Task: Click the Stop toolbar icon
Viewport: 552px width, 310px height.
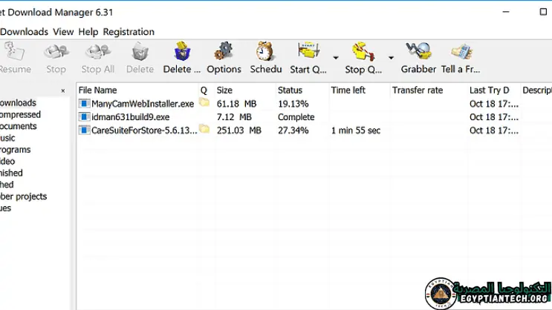Action: pos(56,51)
